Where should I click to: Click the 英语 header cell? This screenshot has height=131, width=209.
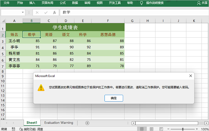49,34
